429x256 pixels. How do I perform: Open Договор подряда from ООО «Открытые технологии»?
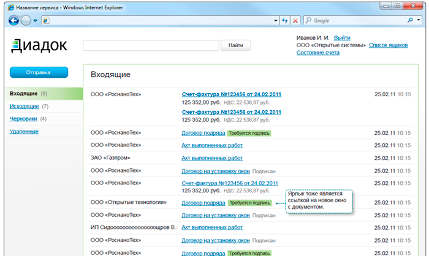[x=203, y=203]
